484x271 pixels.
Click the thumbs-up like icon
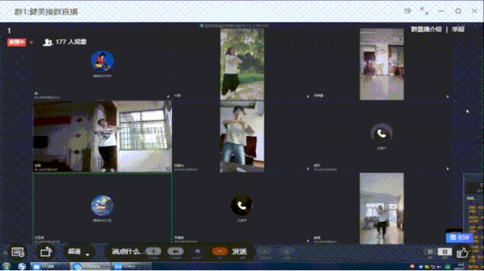coord(462,253)
